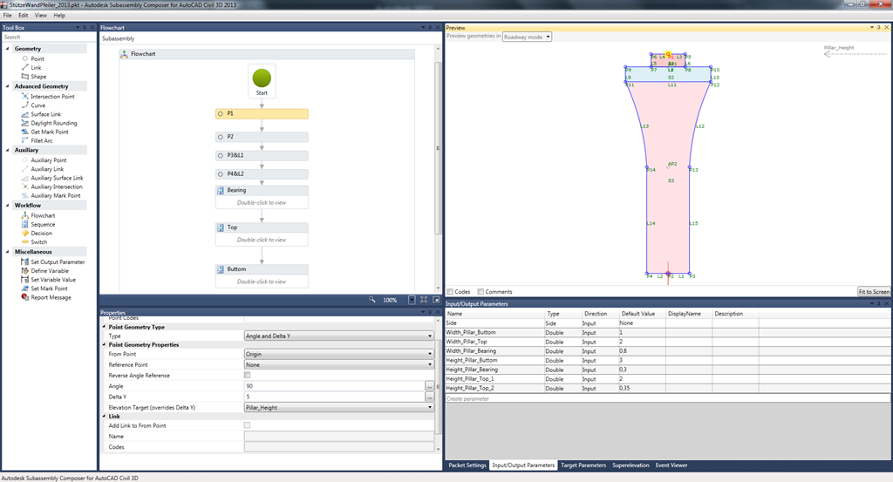Screen dimensions: 893x482
Task: Select the Fillet Arc tool
Action: 41,140
